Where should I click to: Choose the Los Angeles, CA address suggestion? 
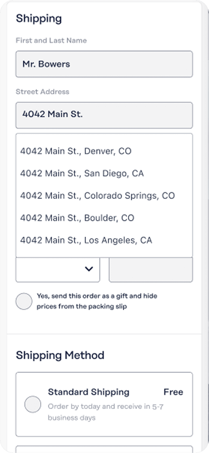pos(86,240)
